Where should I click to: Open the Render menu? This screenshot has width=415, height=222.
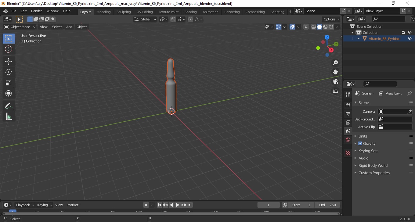coord(37,11)
